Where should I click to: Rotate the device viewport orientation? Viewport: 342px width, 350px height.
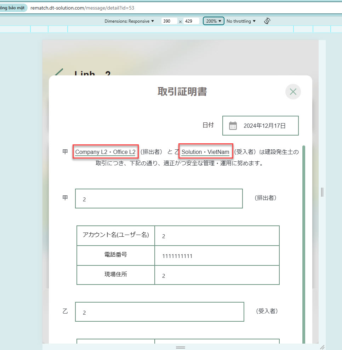[x=267, y=21]
